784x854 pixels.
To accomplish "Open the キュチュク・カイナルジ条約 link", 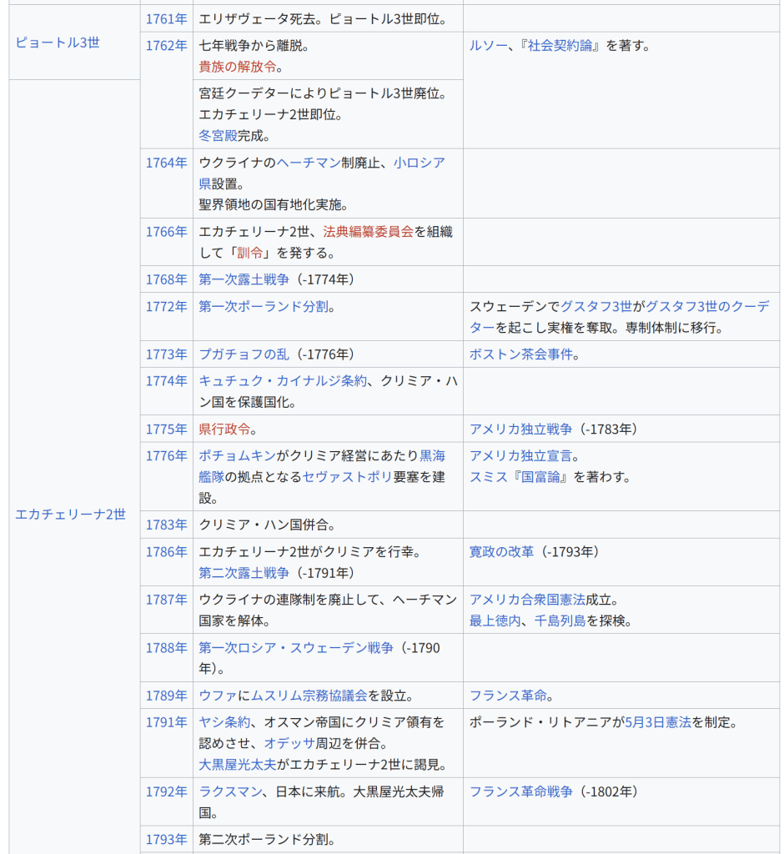I will (x=283, y=381).
